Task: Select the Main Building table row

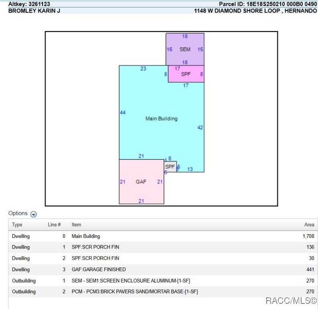Action: pyautogui.click(x=163, y=236)
